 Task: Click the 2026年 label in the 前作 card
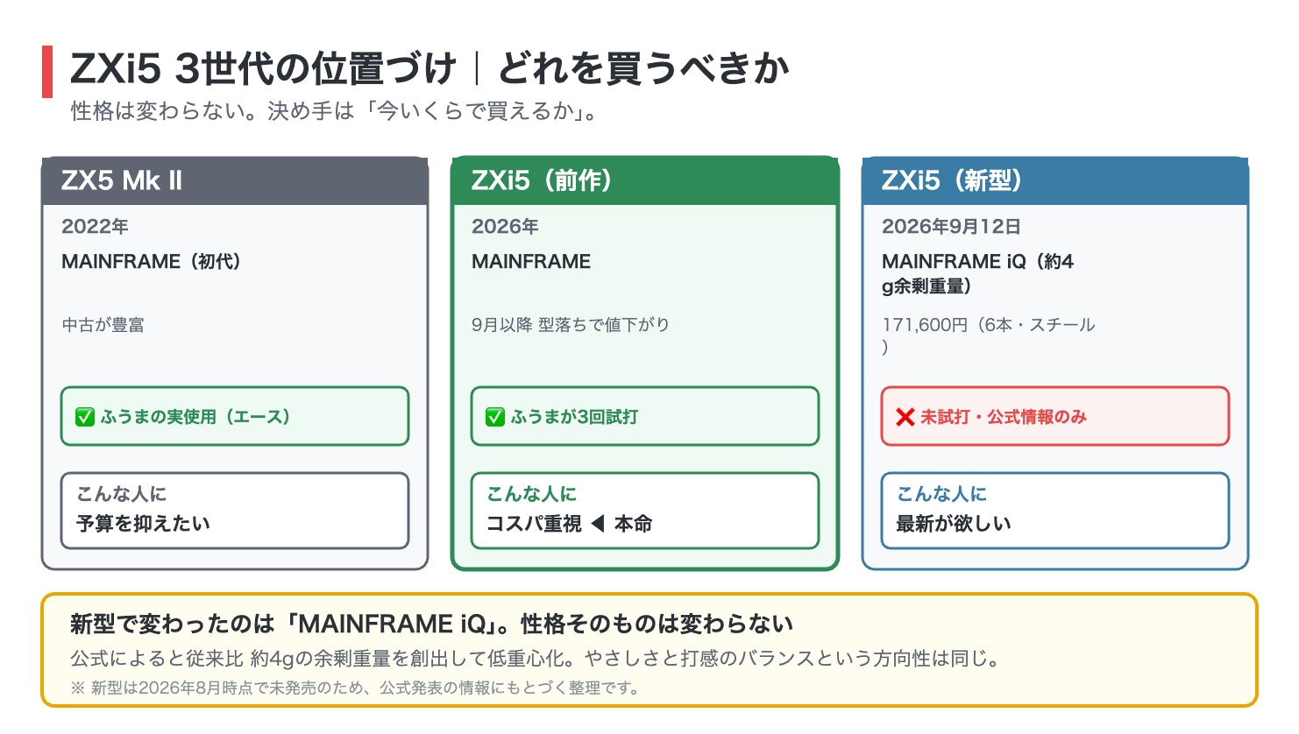505,227
